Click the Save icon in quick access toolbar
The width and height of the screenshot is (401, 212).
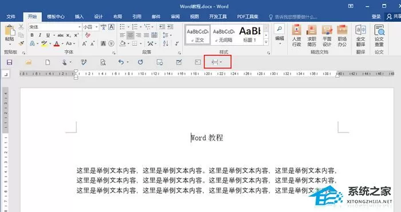click(x=10, y=62)
